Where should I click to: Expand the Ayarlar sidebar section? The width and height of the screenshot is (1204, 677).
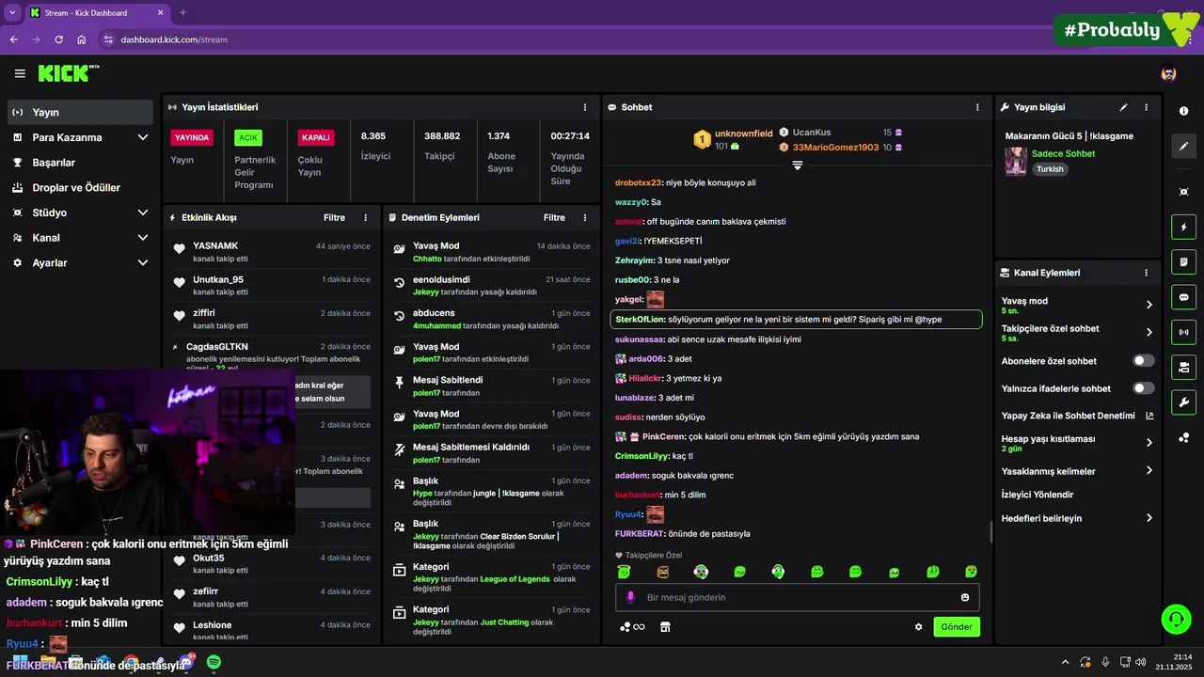[x=143, y=263]
